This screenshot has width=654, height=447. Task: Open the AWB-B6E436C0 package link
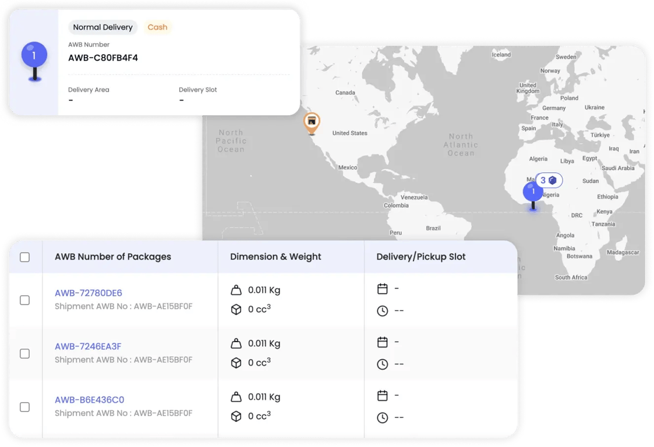(89, 400)
